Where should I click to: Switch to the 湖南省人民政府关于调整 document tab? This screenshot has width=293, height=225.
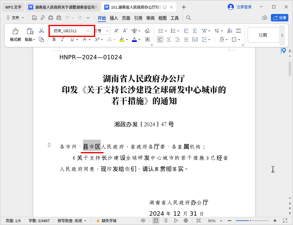click(x=63, y=7)
